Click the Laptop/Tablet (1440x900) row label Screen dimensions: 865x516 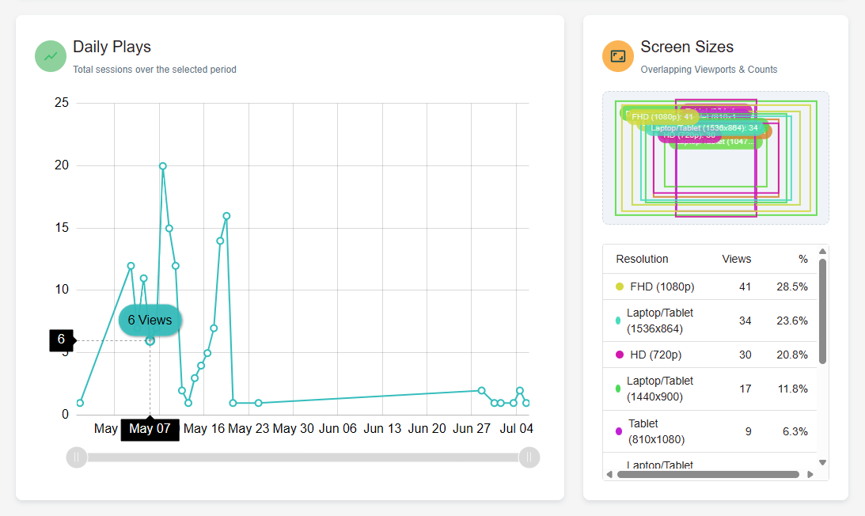(660, 389)
